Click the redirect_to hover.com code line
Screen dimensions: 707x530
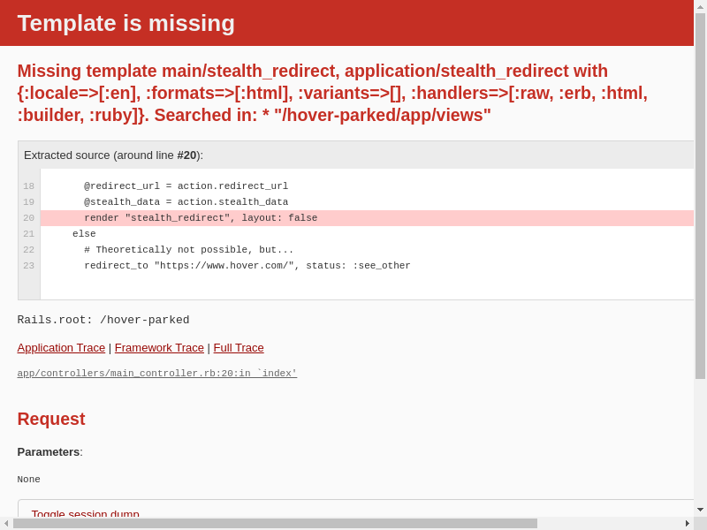247,266
